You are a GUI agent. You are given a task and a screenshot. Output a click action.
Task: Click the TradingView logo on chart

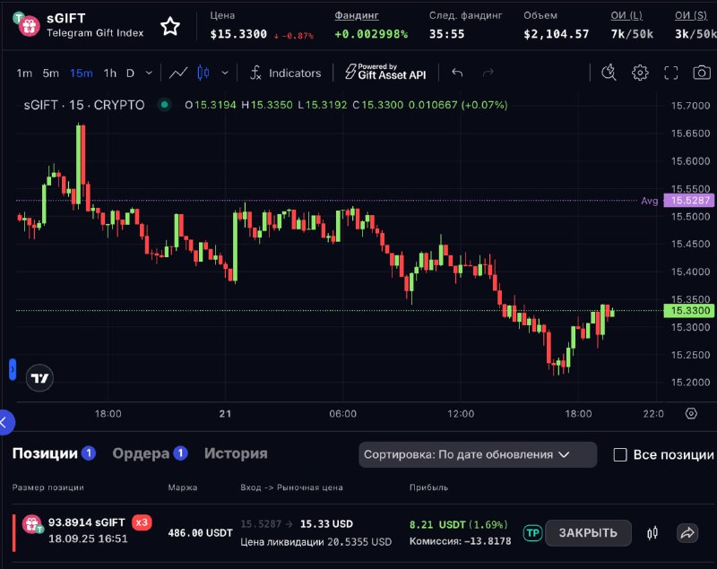[39, 378]
